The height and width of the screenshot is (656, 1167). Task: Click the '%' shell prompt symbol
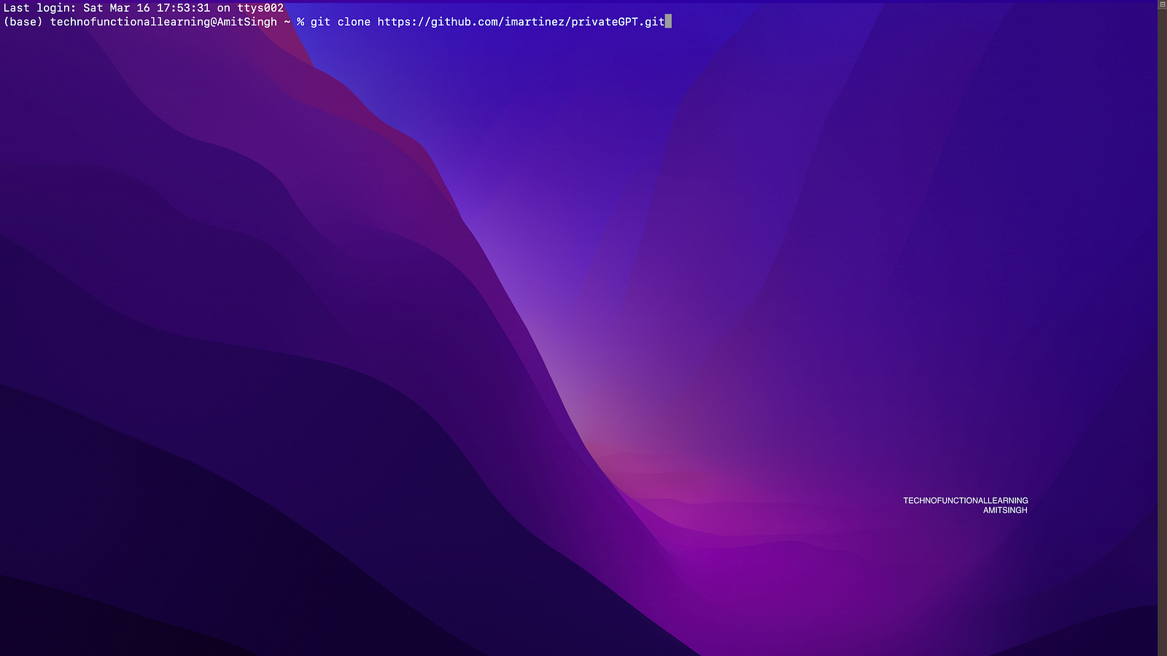click(x=301, y=22)
